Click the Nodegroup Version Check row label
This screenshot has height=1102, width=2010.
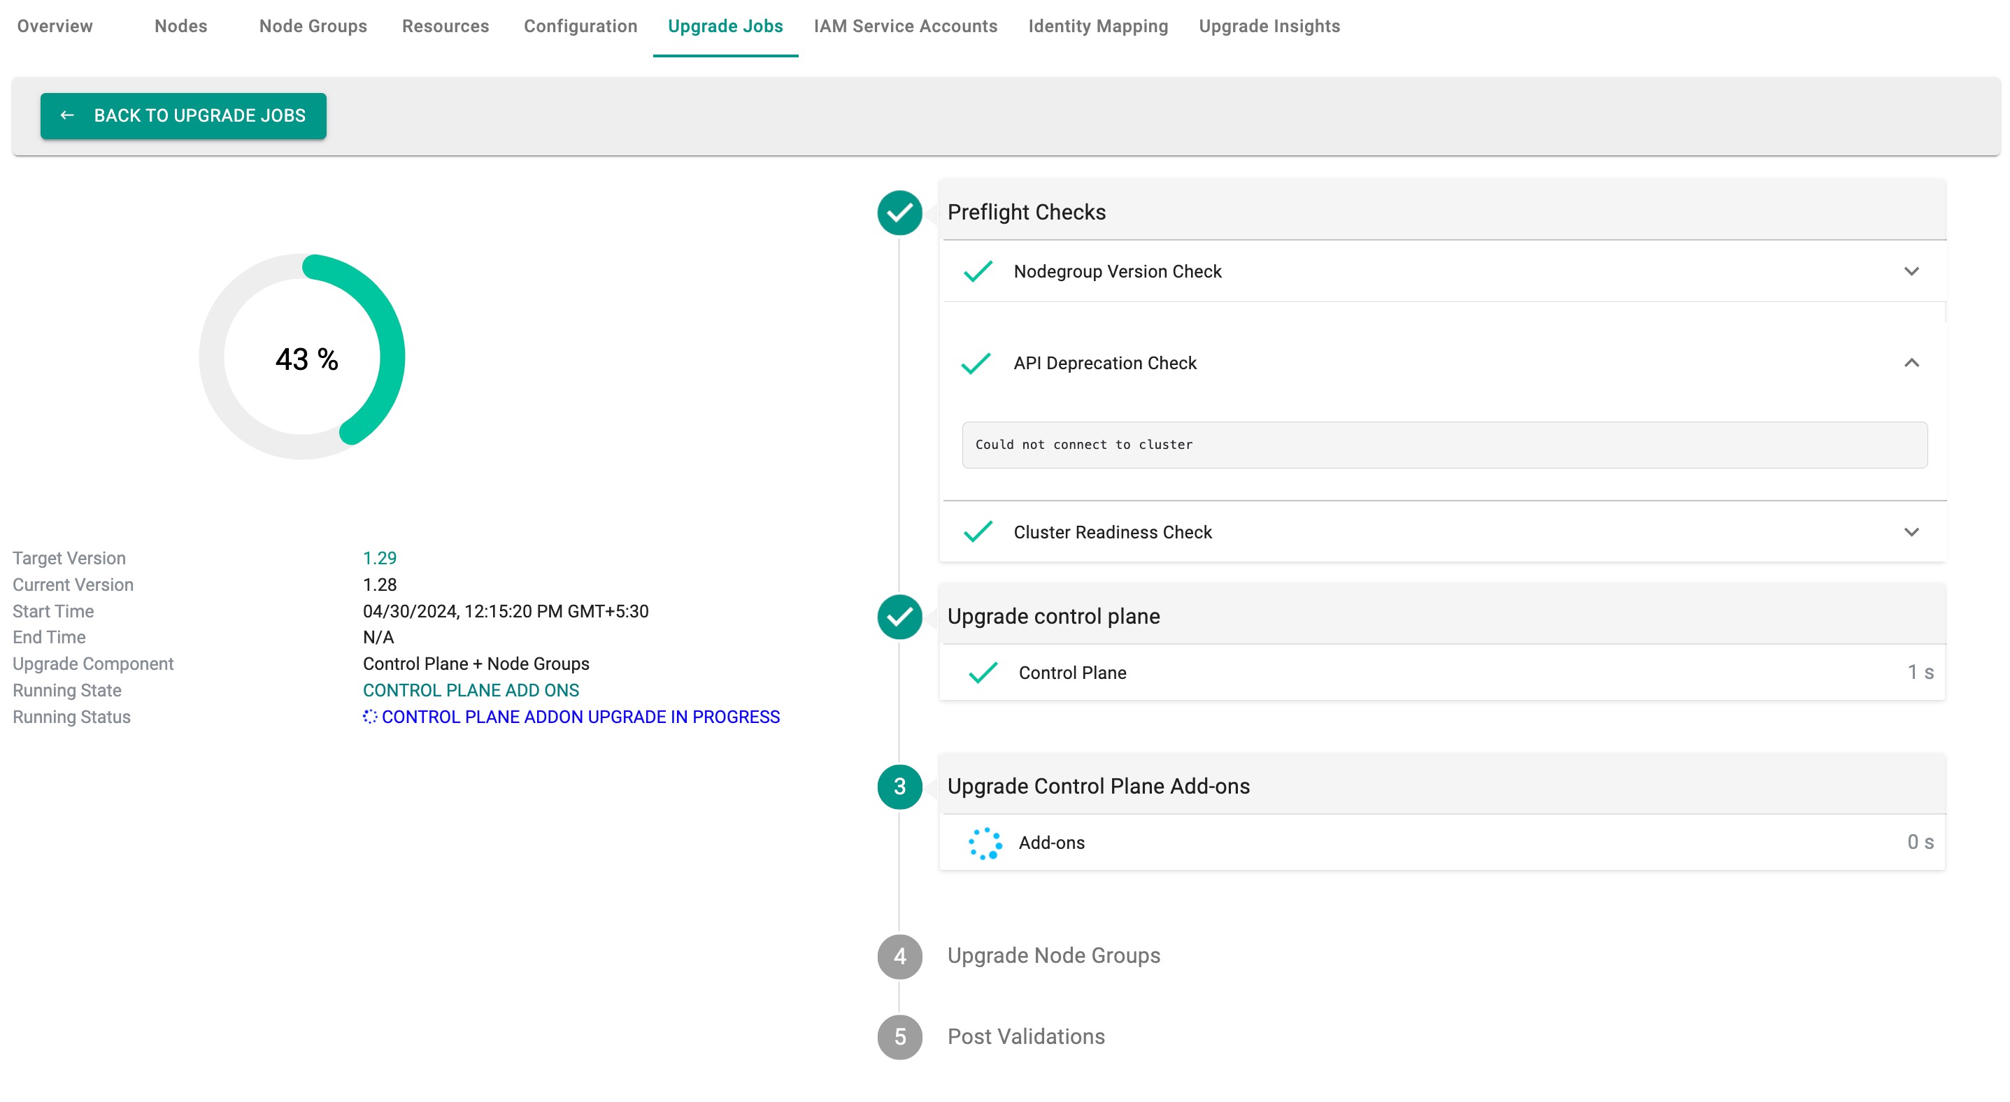[x=1118, y=271]
